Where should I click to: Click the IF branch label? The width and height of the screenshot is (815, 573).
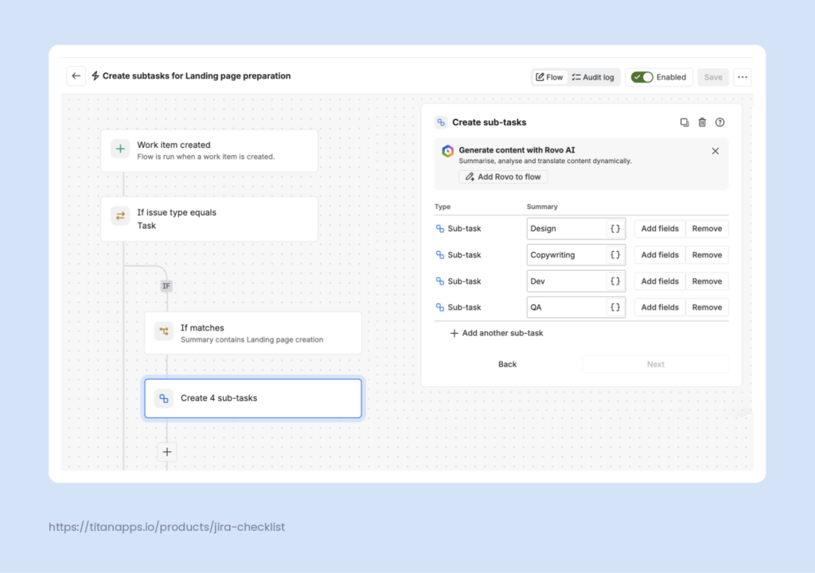coord(166,286)
